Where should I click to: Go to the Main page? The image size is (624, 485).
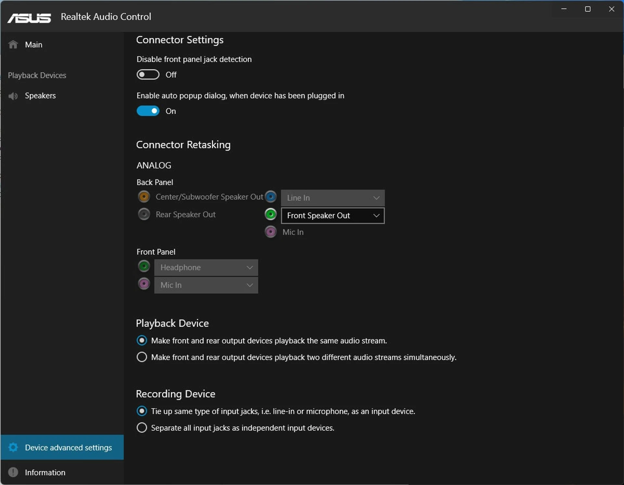click(62, 45)
